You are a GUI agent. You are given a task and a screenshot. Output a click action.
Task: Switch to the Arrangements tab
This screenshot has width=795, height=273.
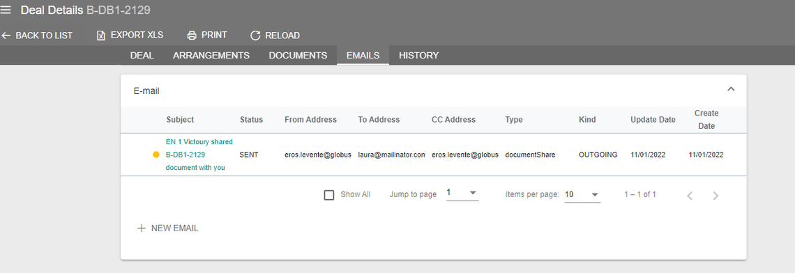211,55
